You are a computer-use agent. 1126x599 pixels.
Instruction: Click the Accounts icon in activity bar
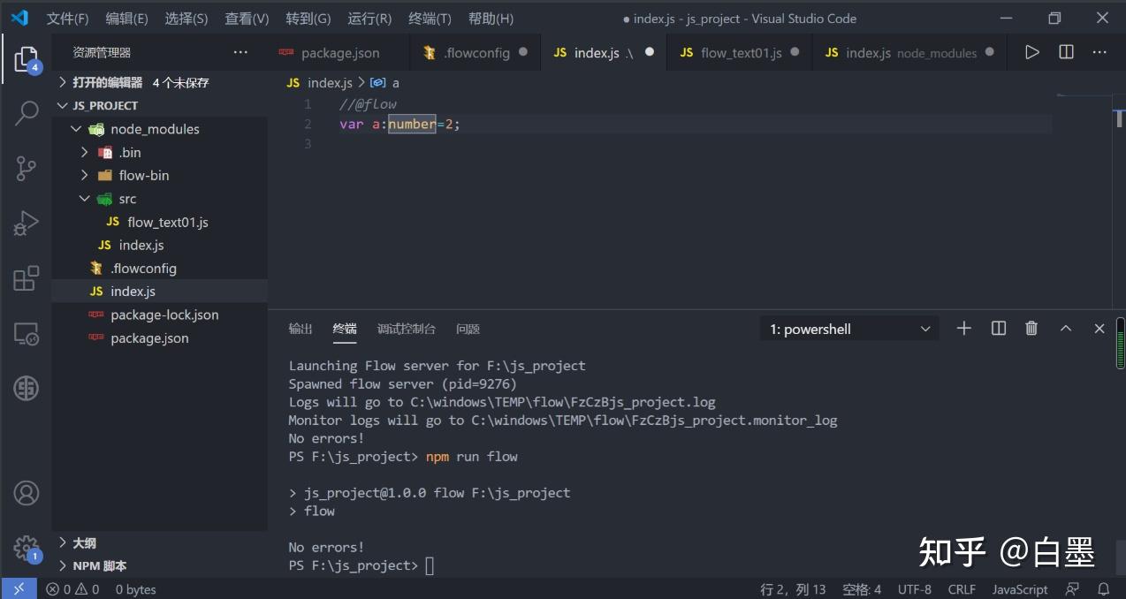pyautogui.click(x=27, y=493)
